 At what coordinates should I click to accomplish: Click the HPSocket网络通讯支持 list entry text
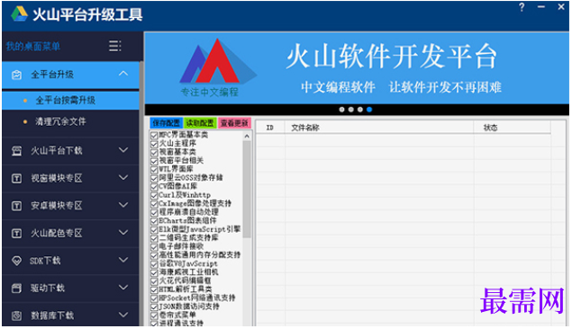pyautogui.click(x=196, y=298)
